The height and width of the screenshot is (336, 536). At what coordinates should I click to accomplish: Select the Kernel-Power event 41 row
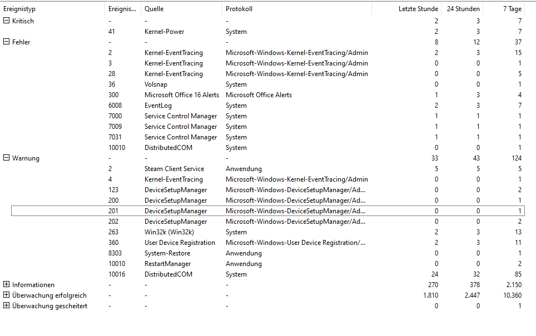point(267,32)
